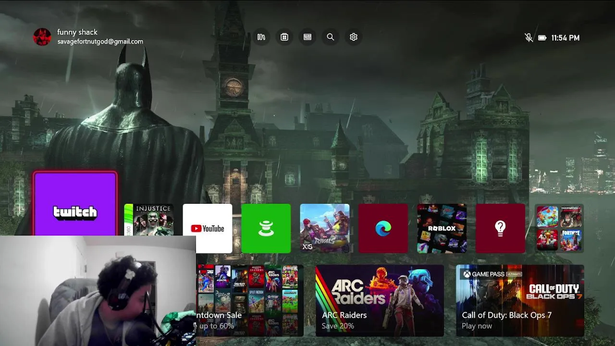Select the funny shack gamertag text
This screenshot has height=346, width=615.
click(x=77, y=32)
